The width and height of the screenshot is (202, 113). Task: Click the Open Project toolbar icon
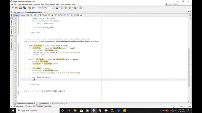(21, 8)
